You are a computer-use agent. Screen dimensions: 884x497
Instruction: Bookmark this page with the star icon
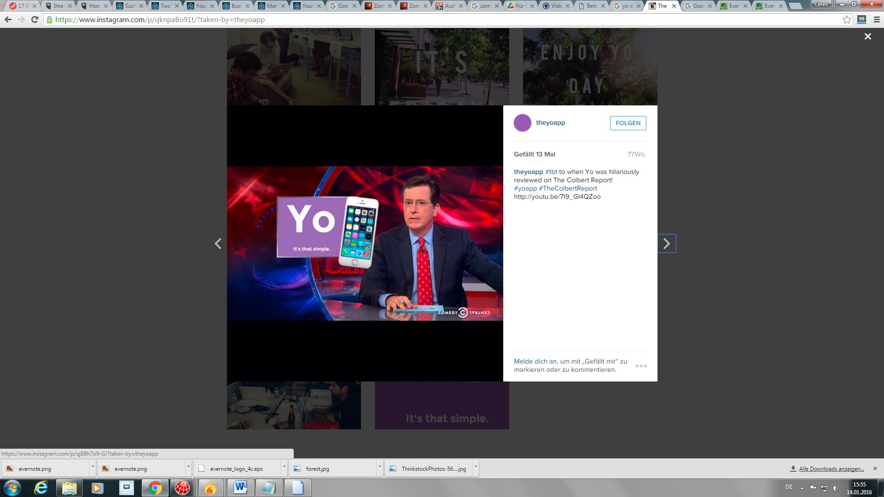pos(847,20)
